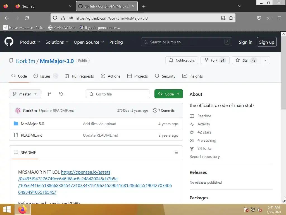Image resolution: width=286 pixels, height=215 pixels.
Task: Open the 24 forks link
Action: [x=201, y=148]
